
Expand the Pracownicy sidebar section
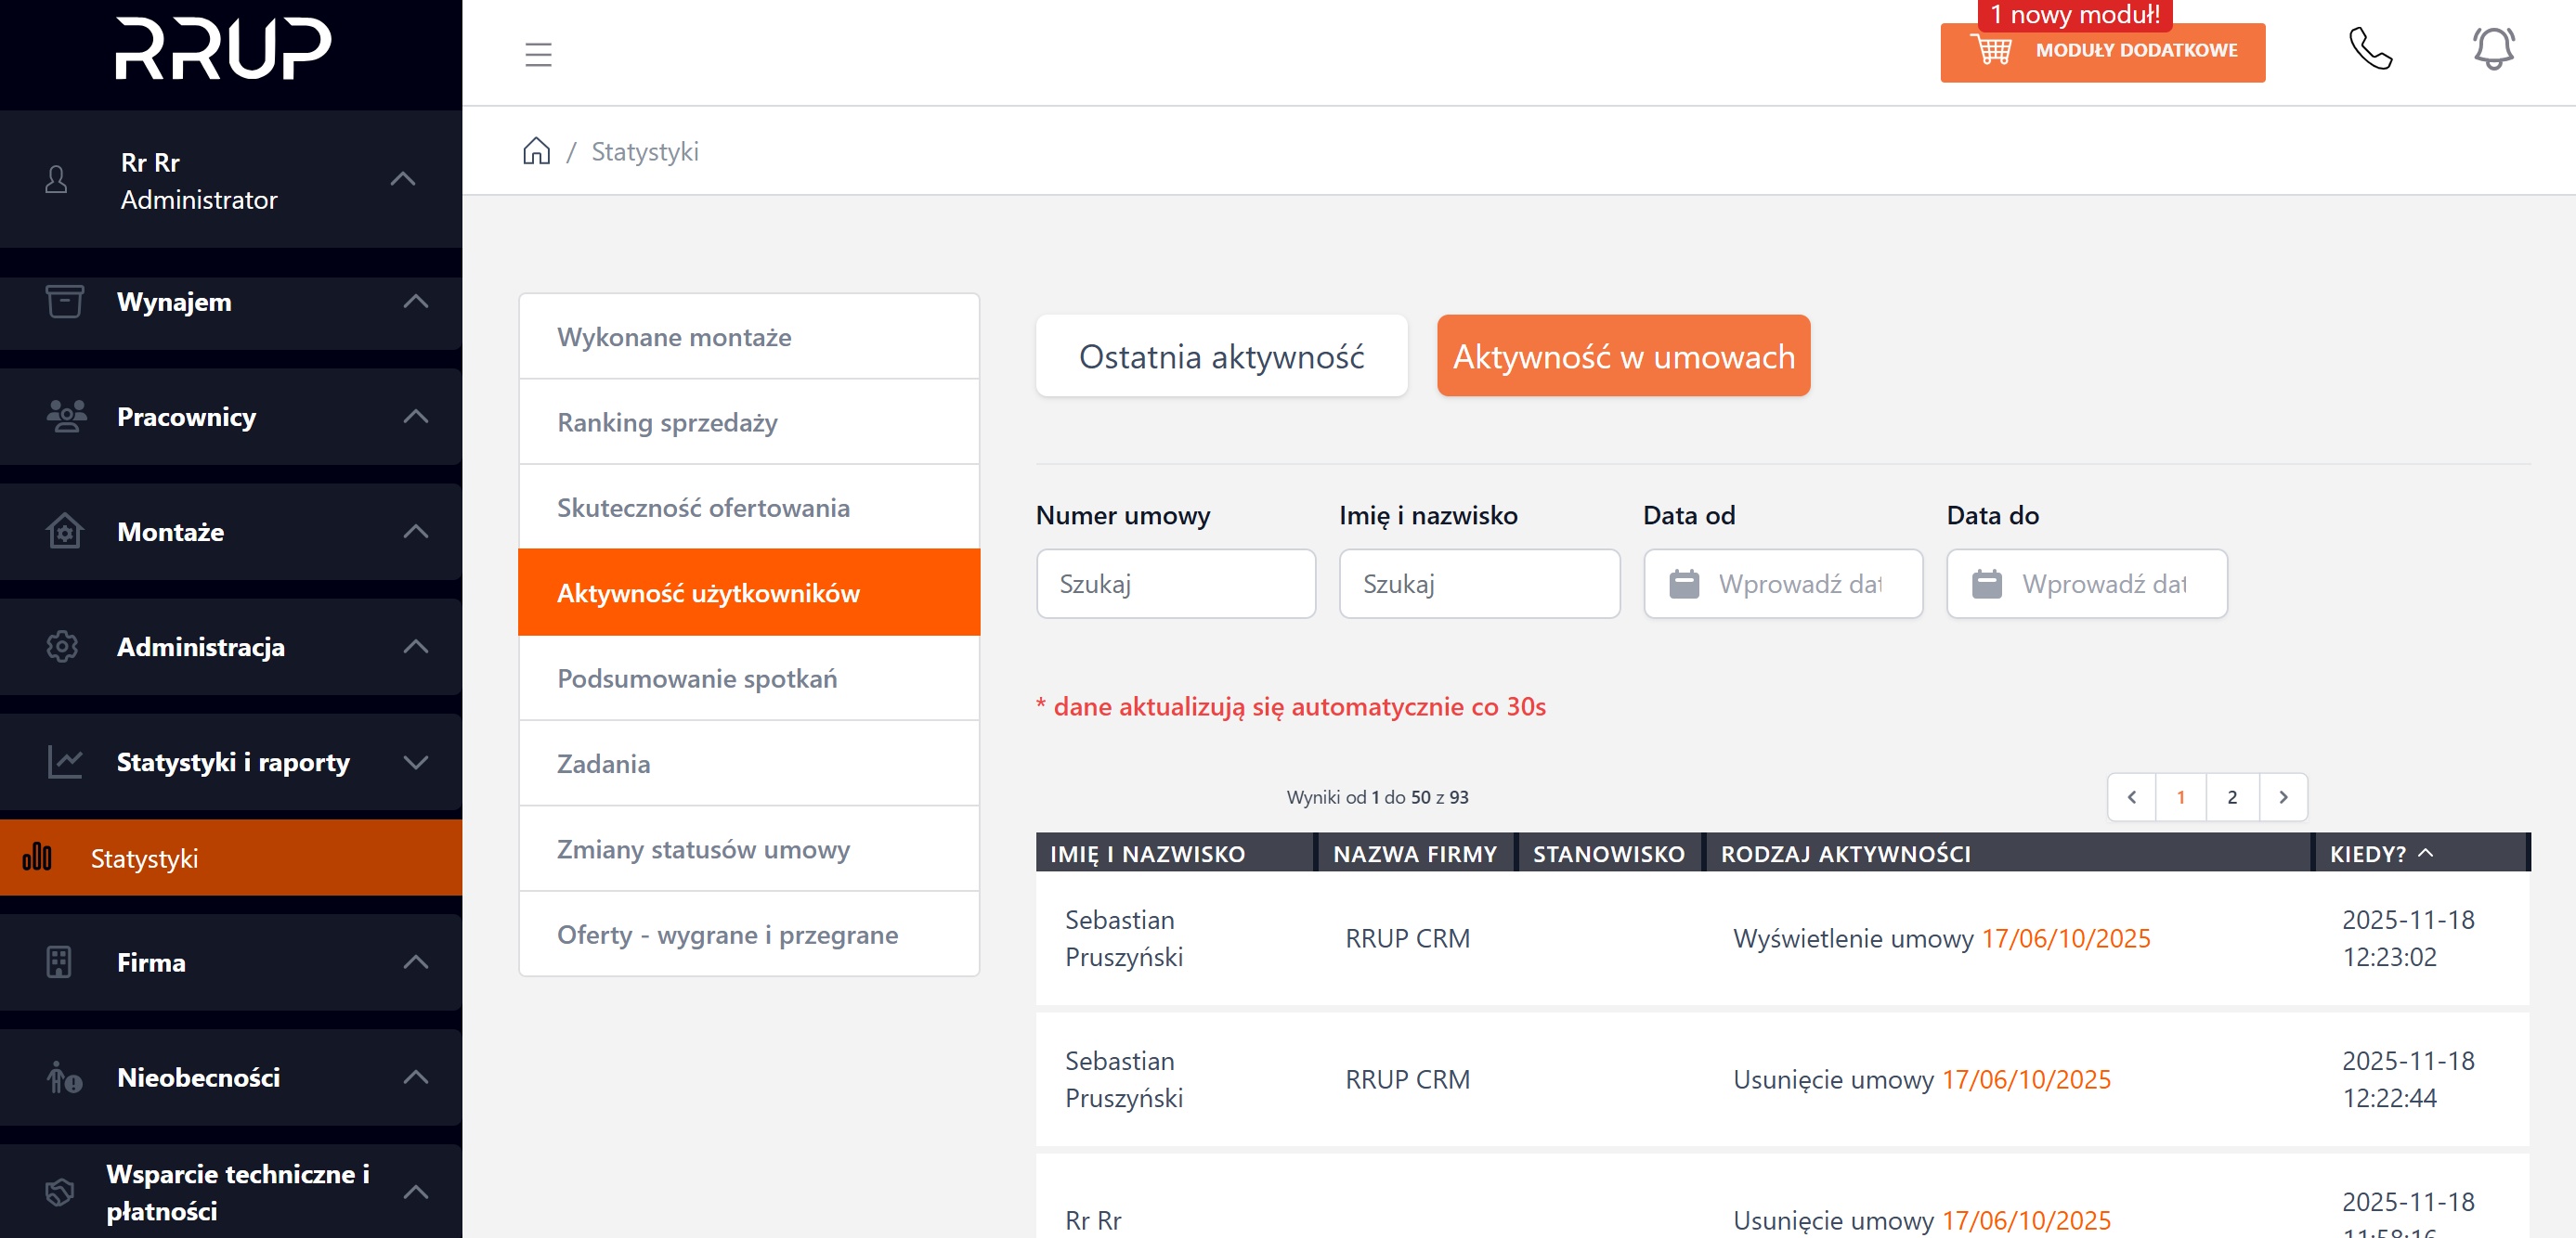[415, 417]
